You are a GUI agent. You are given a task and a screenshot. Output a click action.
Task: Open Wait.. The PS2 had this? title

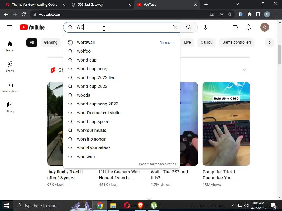click(x=169, y=175)
